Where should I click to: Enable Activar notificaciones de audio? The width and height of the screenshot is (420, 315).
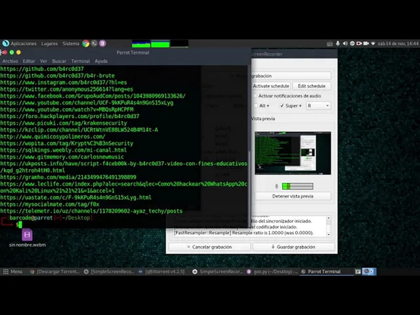click(x=255, y=96)
